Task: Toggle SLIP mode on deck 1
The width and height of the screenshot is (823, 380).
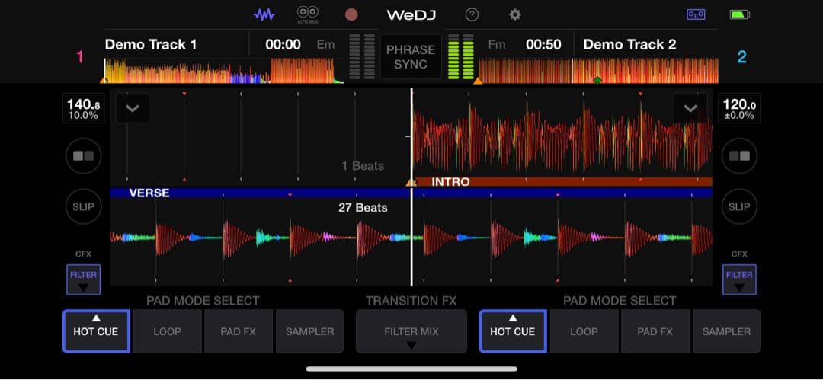Action: pyautogui.click(x=83, y=206)
